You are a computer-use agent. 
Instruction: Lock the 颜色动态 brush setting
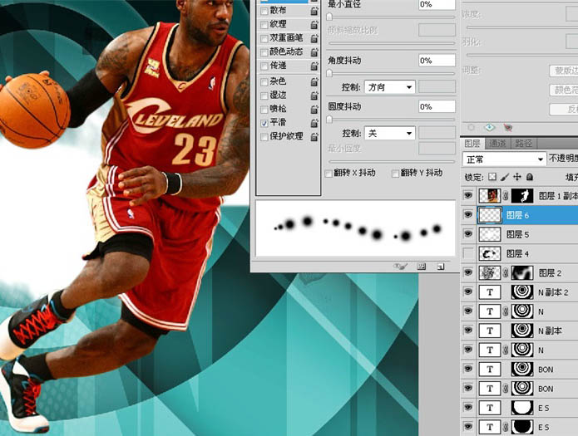(x=314, y=52)
